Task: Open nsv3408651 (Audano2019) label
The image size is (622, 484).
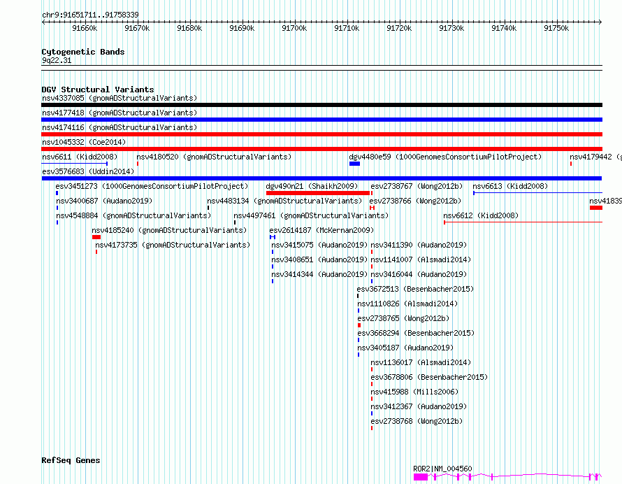Action: [x=319, y=259]
